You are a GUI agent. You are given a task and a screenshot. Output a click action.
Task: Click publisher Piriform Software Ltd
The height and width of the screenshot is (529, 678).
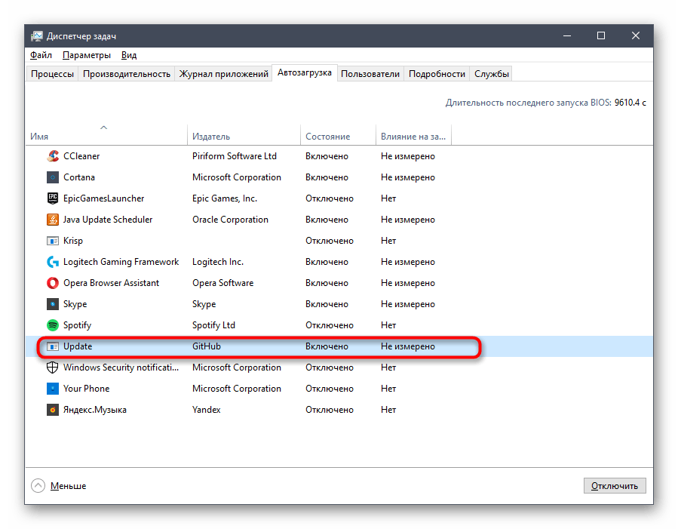coord(235,156)
